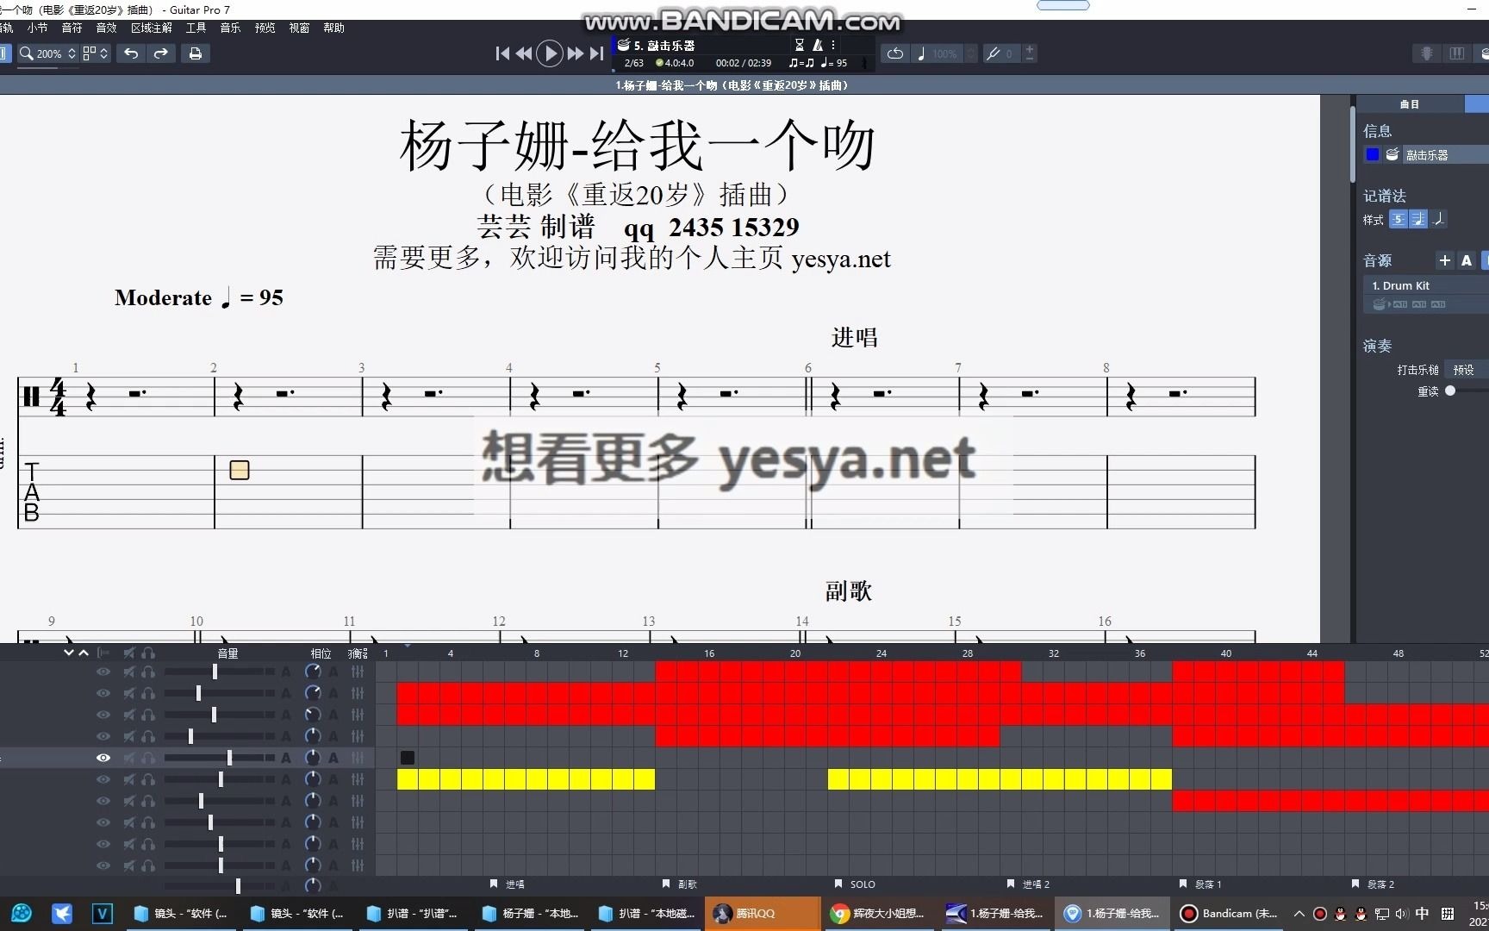The image size is (1489, 931).
Task: Toggle the slash notation style icon
Action: click(x=1438, y=219)
